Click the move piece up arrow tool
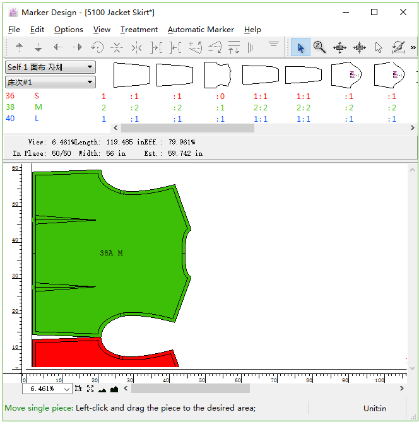Image resolution: width=419 pixels, height=427 pixels. point(20,48)
